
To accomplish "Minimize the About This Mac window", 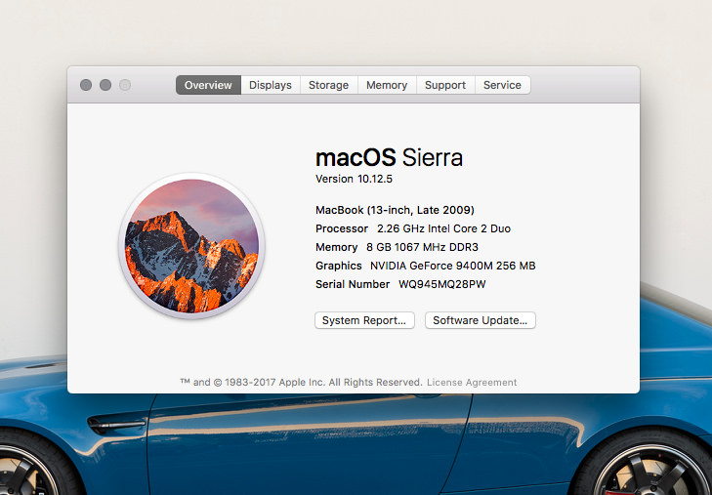I will (105, 85).
